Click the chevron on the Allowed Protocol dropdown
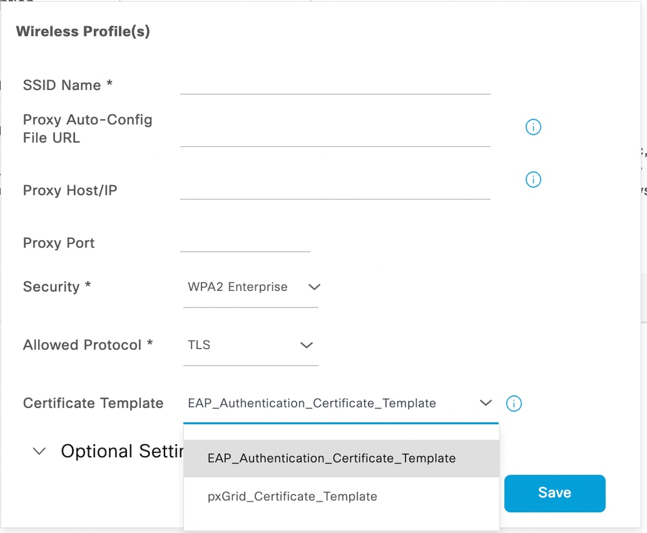Image resolution: width=647 pixels, height=533 pixels. [306, 345]
